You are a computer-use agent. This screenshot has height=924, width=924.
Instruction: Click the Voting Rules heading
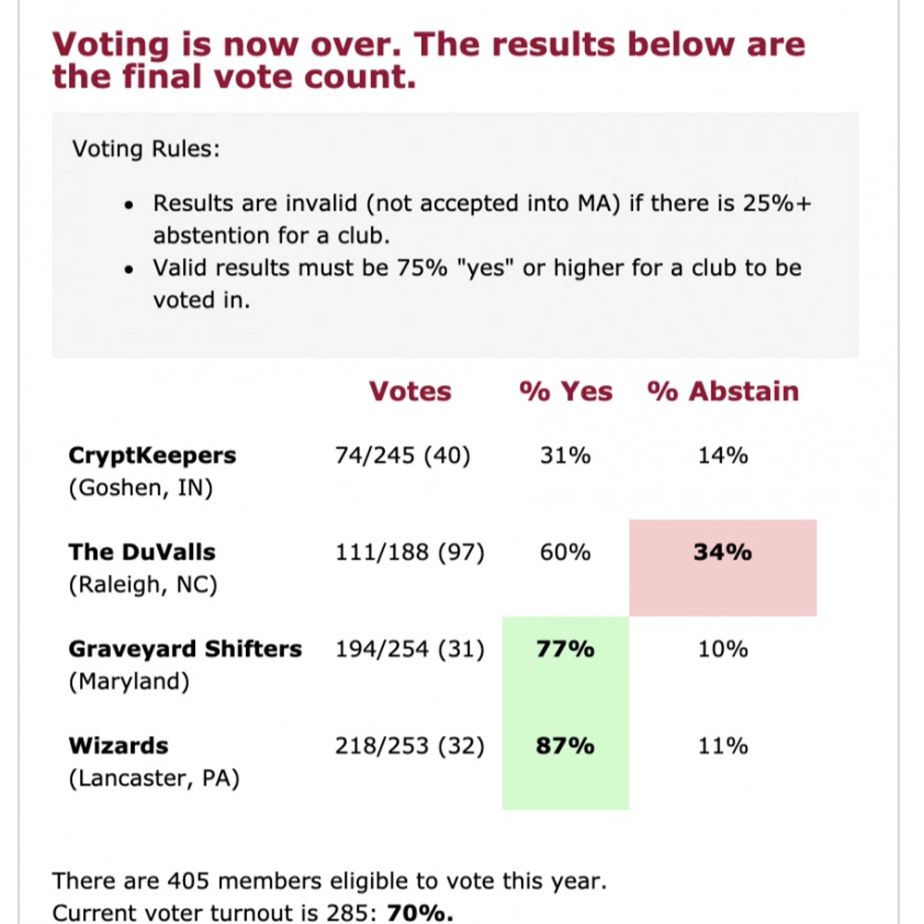pos(146,149)
